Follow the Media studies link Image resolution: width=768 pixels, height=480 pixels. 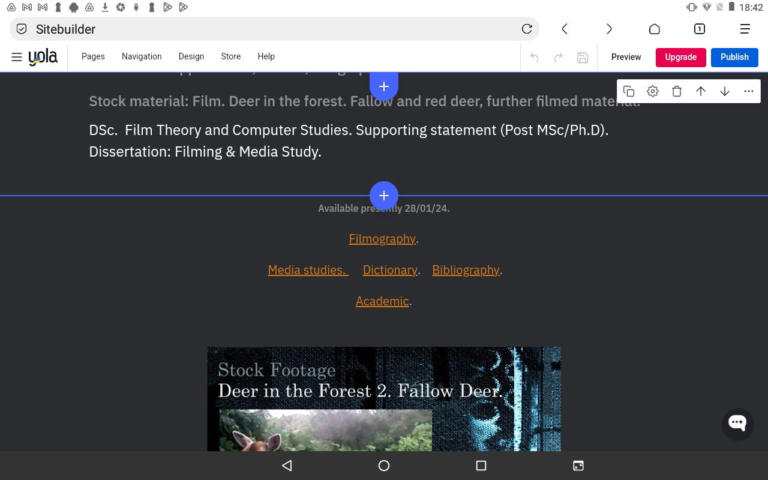(x=308, y=270)
